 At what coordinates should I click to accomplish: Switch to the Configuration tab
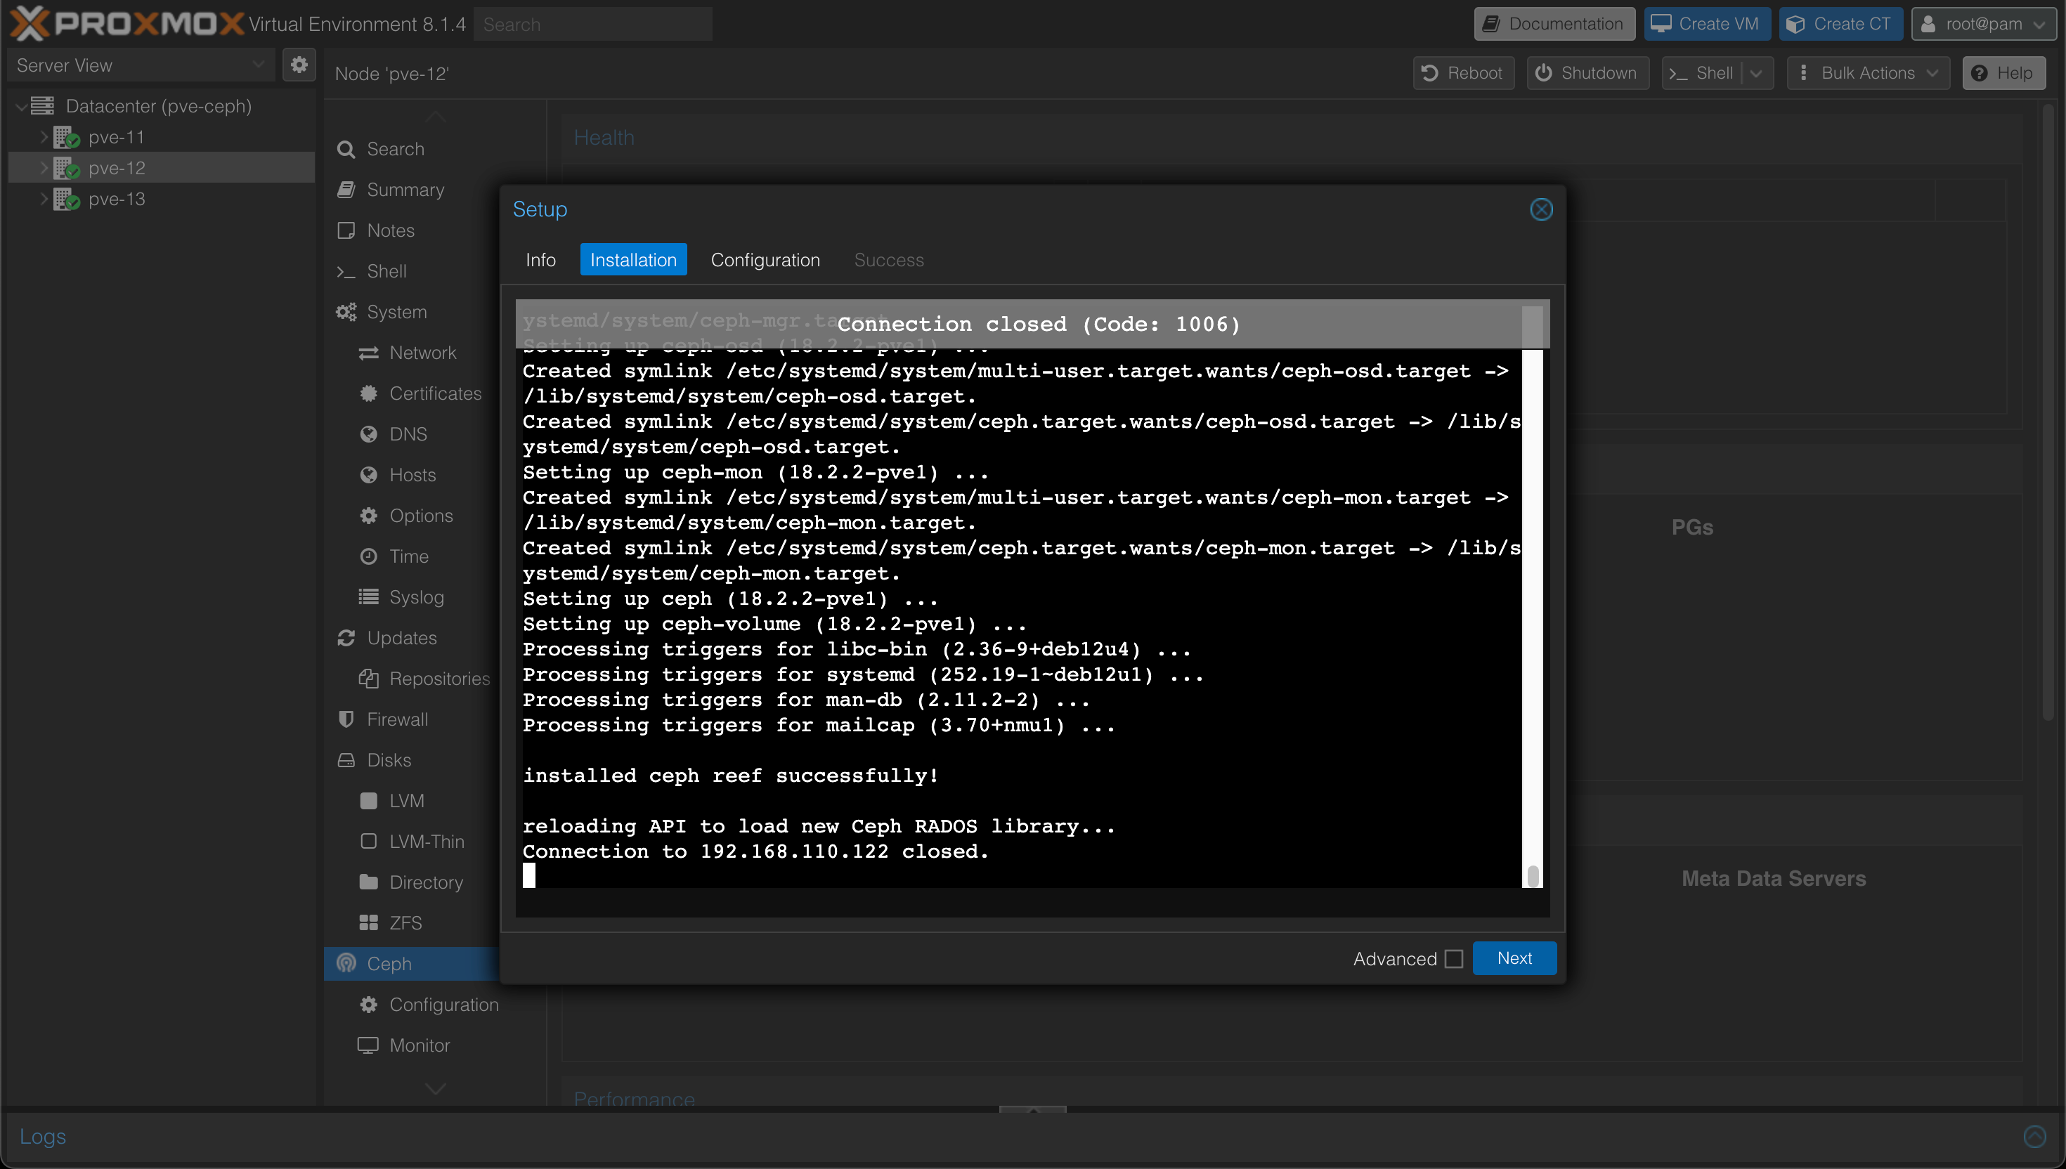[x=765, y=260]
